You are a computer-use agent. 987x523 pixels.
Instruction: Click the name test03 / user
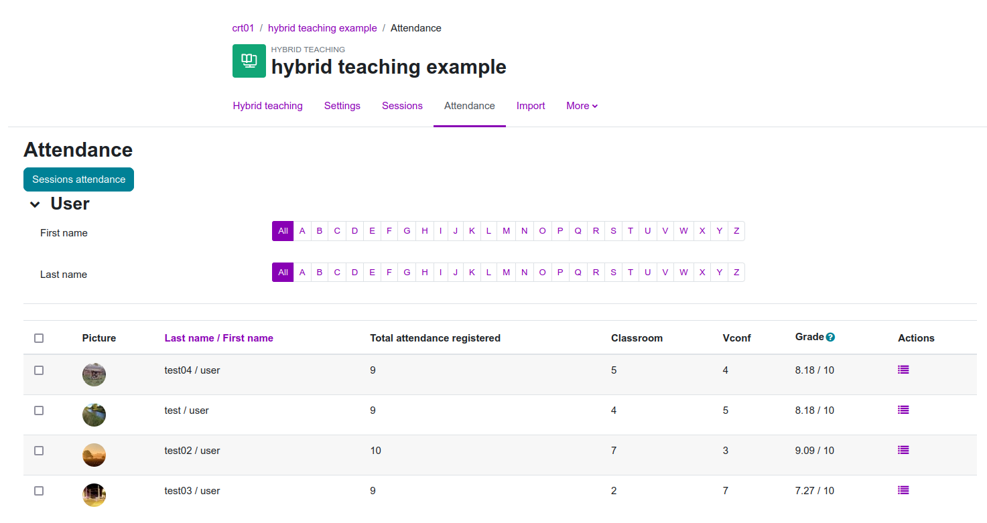click(x=192, y=491)
